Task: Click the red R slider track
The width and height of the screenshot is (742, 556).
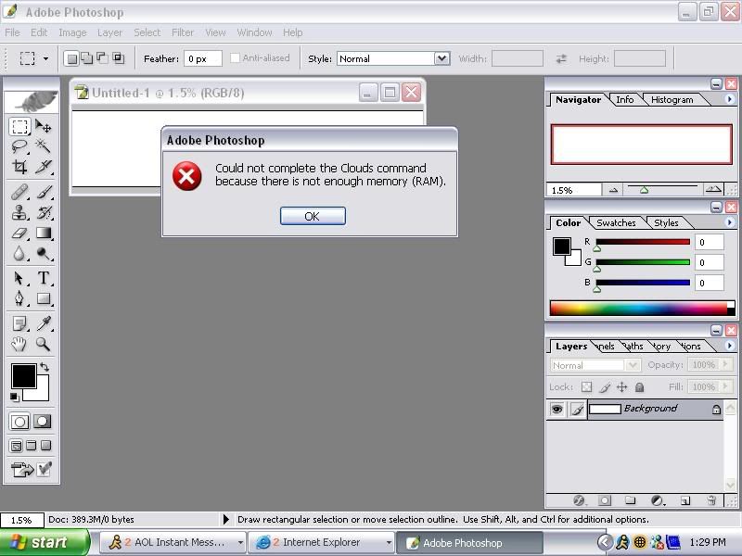Action: 643,242
